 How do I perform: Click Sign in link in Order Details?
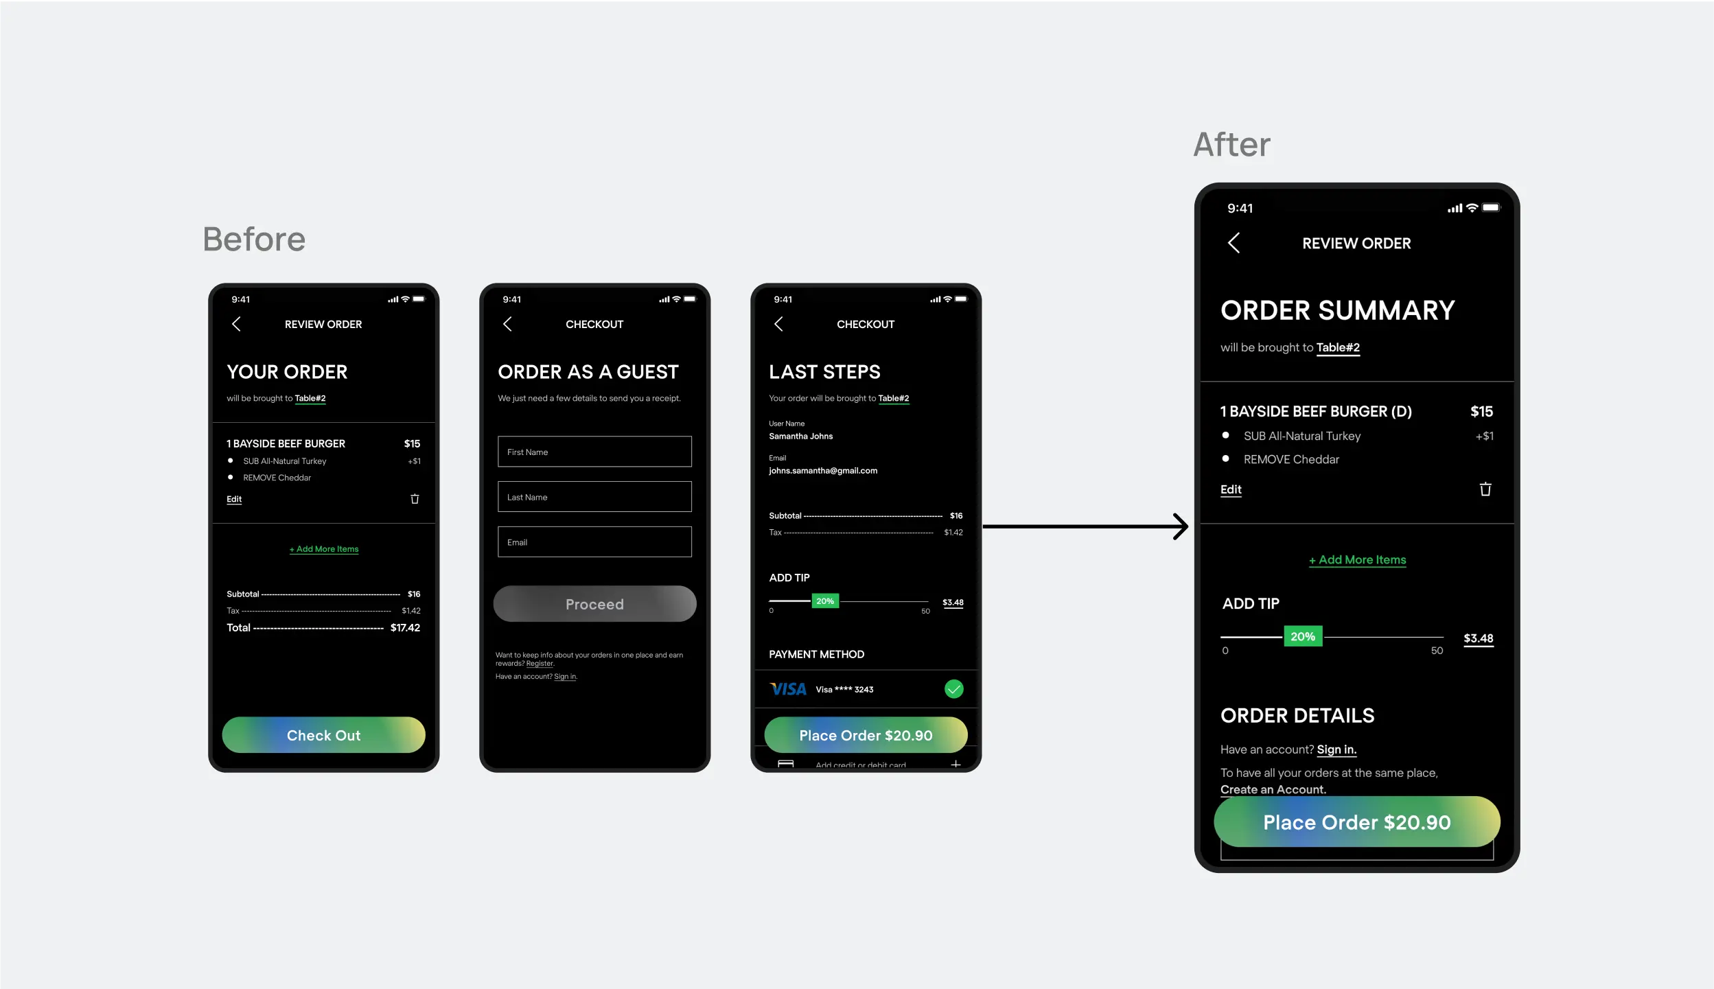[x=1336, y=749]
